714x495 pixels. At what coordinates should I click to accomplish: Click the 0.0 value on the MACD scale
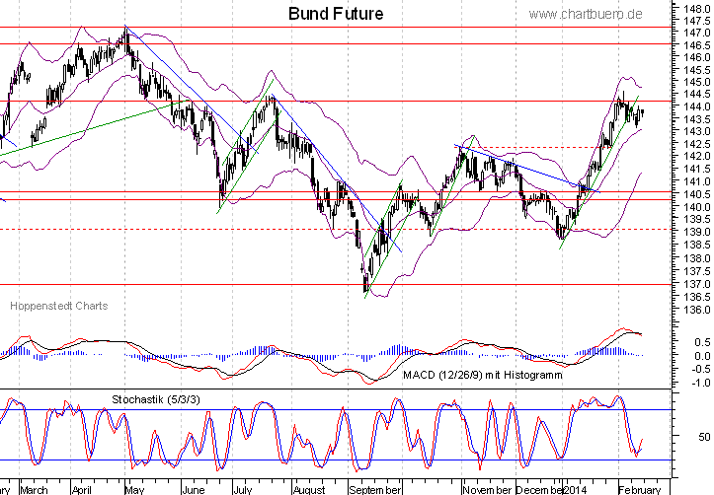702,356
